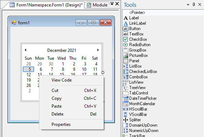Pick the Panel tool icon

[x=126, y=61]
